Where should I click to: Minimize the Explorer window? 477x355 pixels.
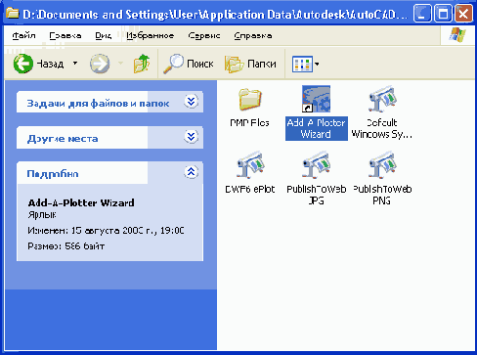422,14
